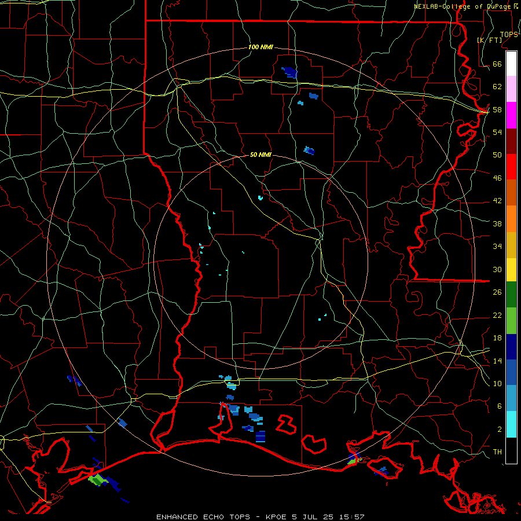Viewport: 521px width, 521px height.
Task: Click the dark maroon legend swatch
Action: pyautogui.click(x=511, y=141)
